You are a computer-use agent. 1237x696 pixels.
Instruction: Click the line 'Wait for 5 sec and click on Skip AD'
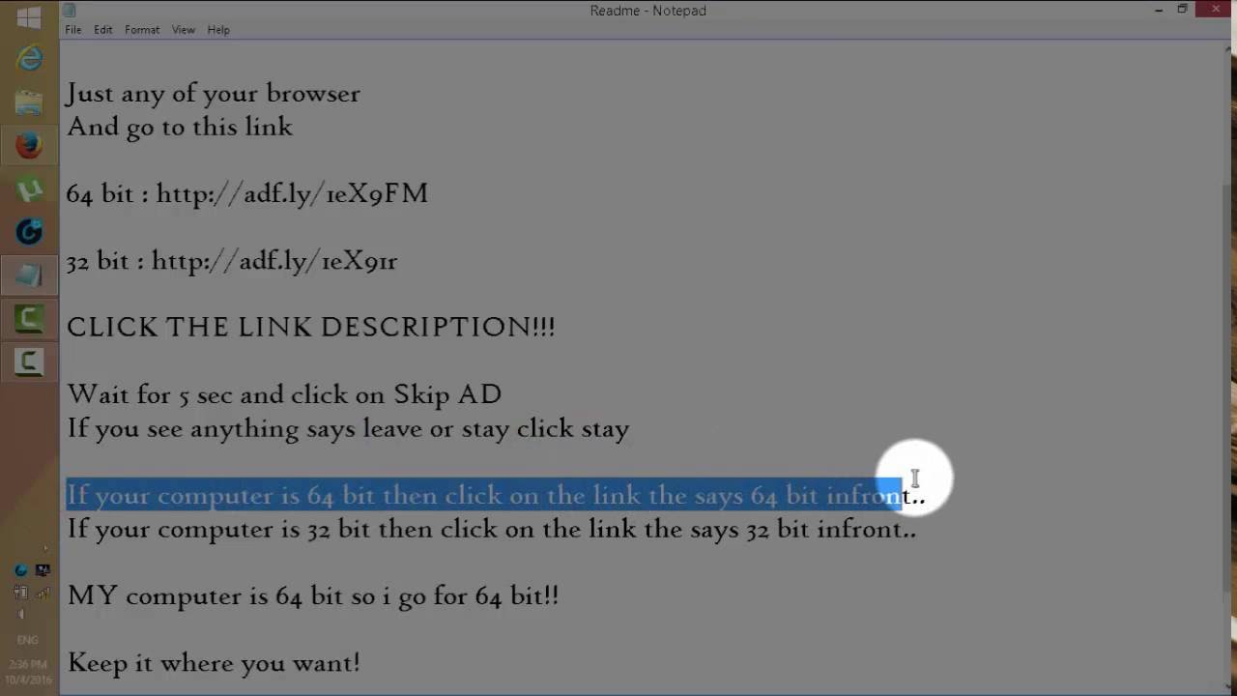(x=284, y=394)
